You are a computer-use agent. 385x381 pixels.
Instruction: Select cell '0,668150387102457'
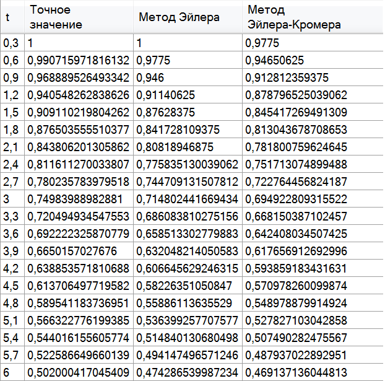click(313, 216)
